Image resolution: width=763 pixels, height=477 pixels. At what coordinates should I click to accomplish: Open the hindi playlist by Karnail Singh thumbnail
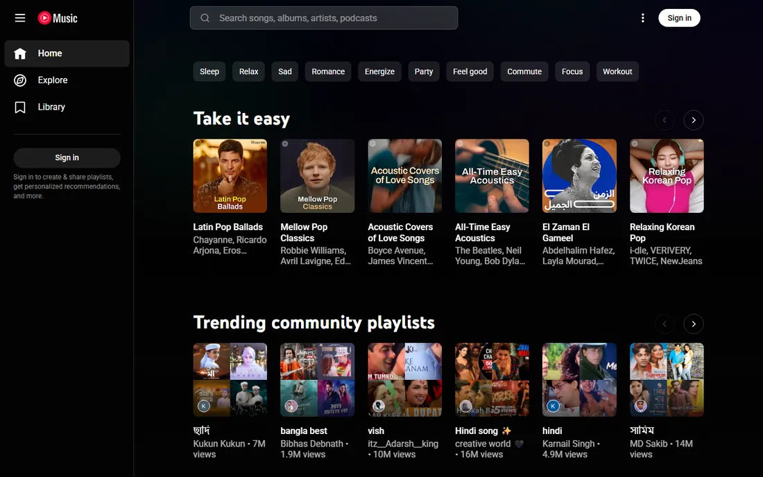(580, 380)
